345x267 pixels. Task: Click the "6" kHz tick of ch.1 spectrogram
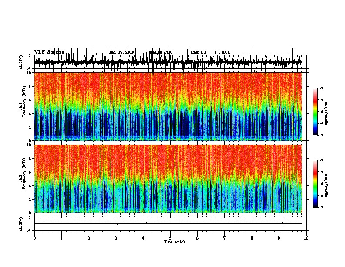click(30, 100)
